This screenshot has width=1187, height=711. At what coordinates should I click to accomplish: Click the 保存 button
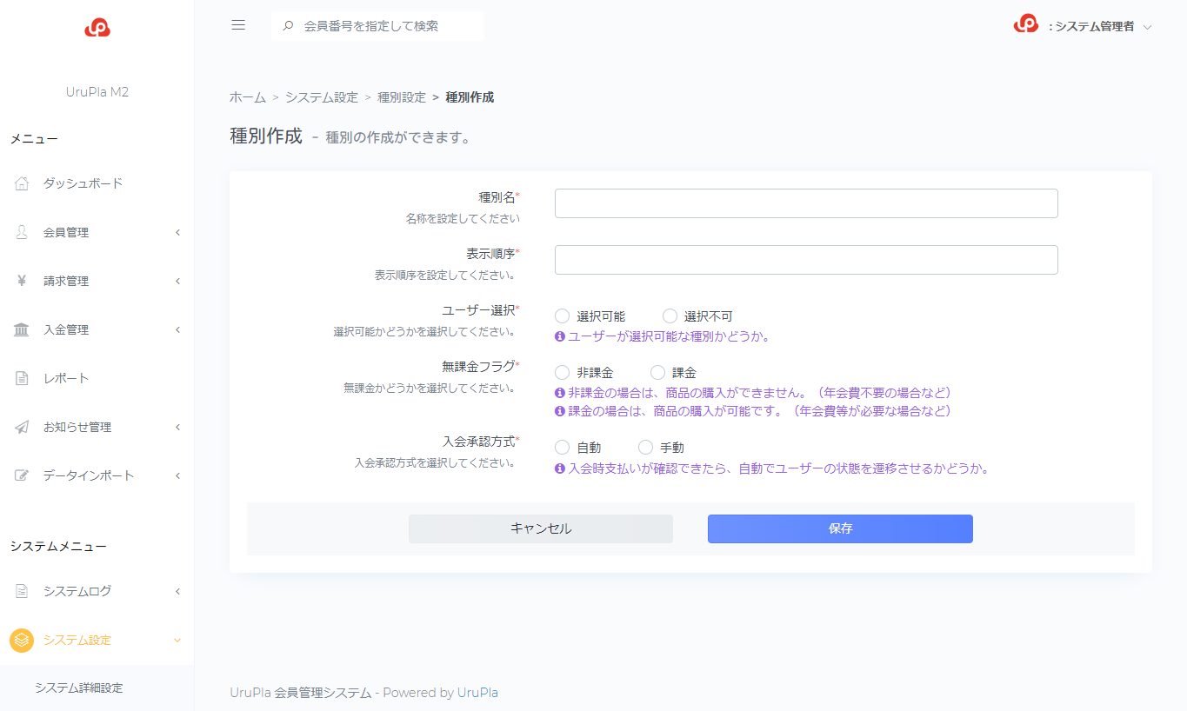point(840,528)
